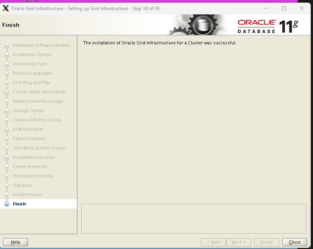Click the Finish heading in the banner
The height and width of the screenshot is (249, 313).
pyautogui.click(x=11, y=25)
